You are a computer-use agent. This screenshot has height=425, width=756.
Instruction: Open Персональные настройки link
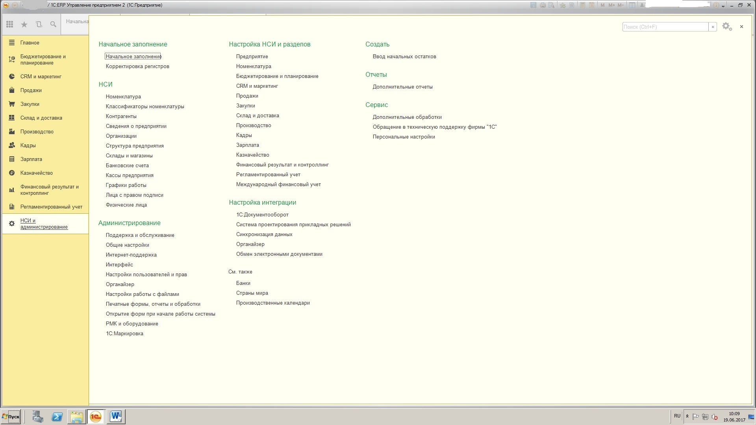pyautogui.click(x=404, y=137)
